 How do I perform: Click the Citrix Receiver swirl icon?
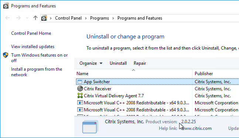tap(80, 88)
